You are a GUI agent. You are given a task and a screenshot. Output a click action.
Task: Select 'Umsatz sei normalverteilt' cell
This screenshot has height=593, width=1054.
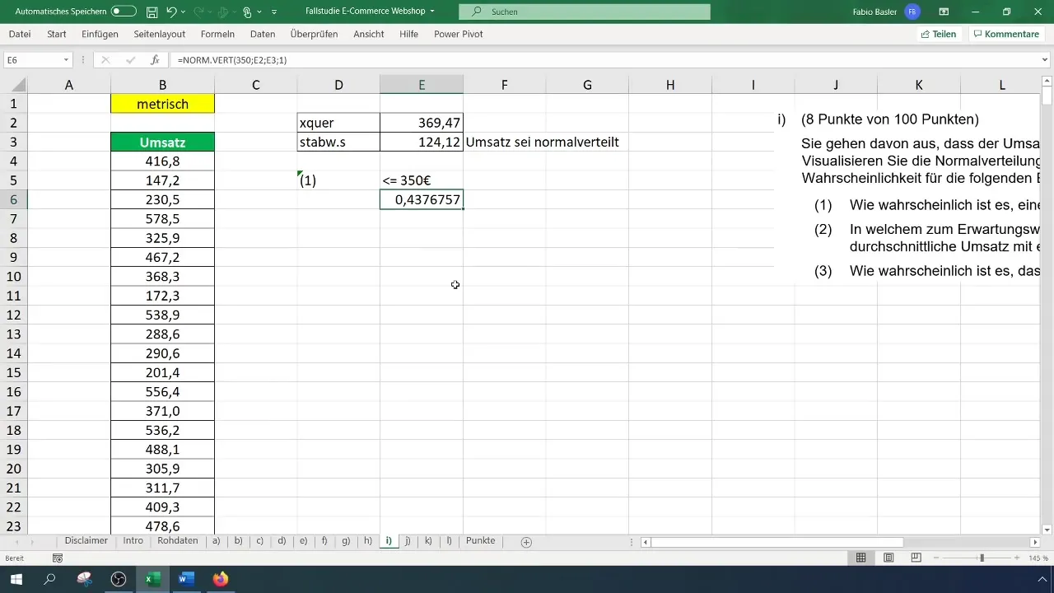504,142
